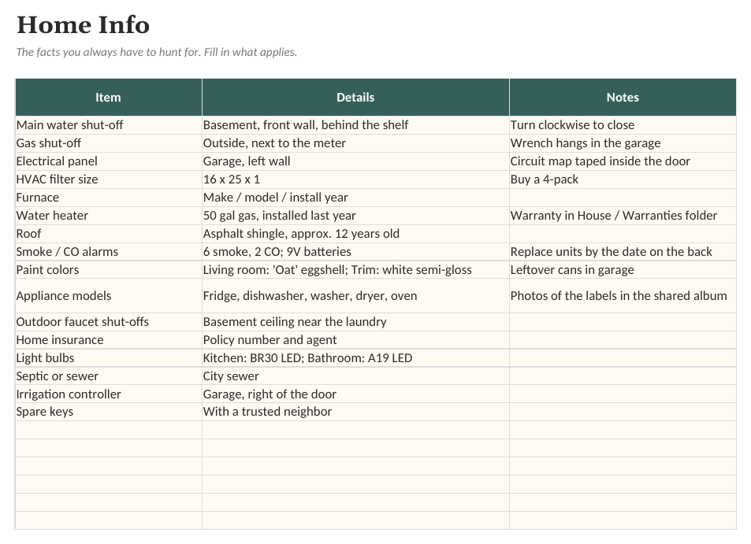Click the 'With a trusted neighbor' cell

(x=355, y=413)
